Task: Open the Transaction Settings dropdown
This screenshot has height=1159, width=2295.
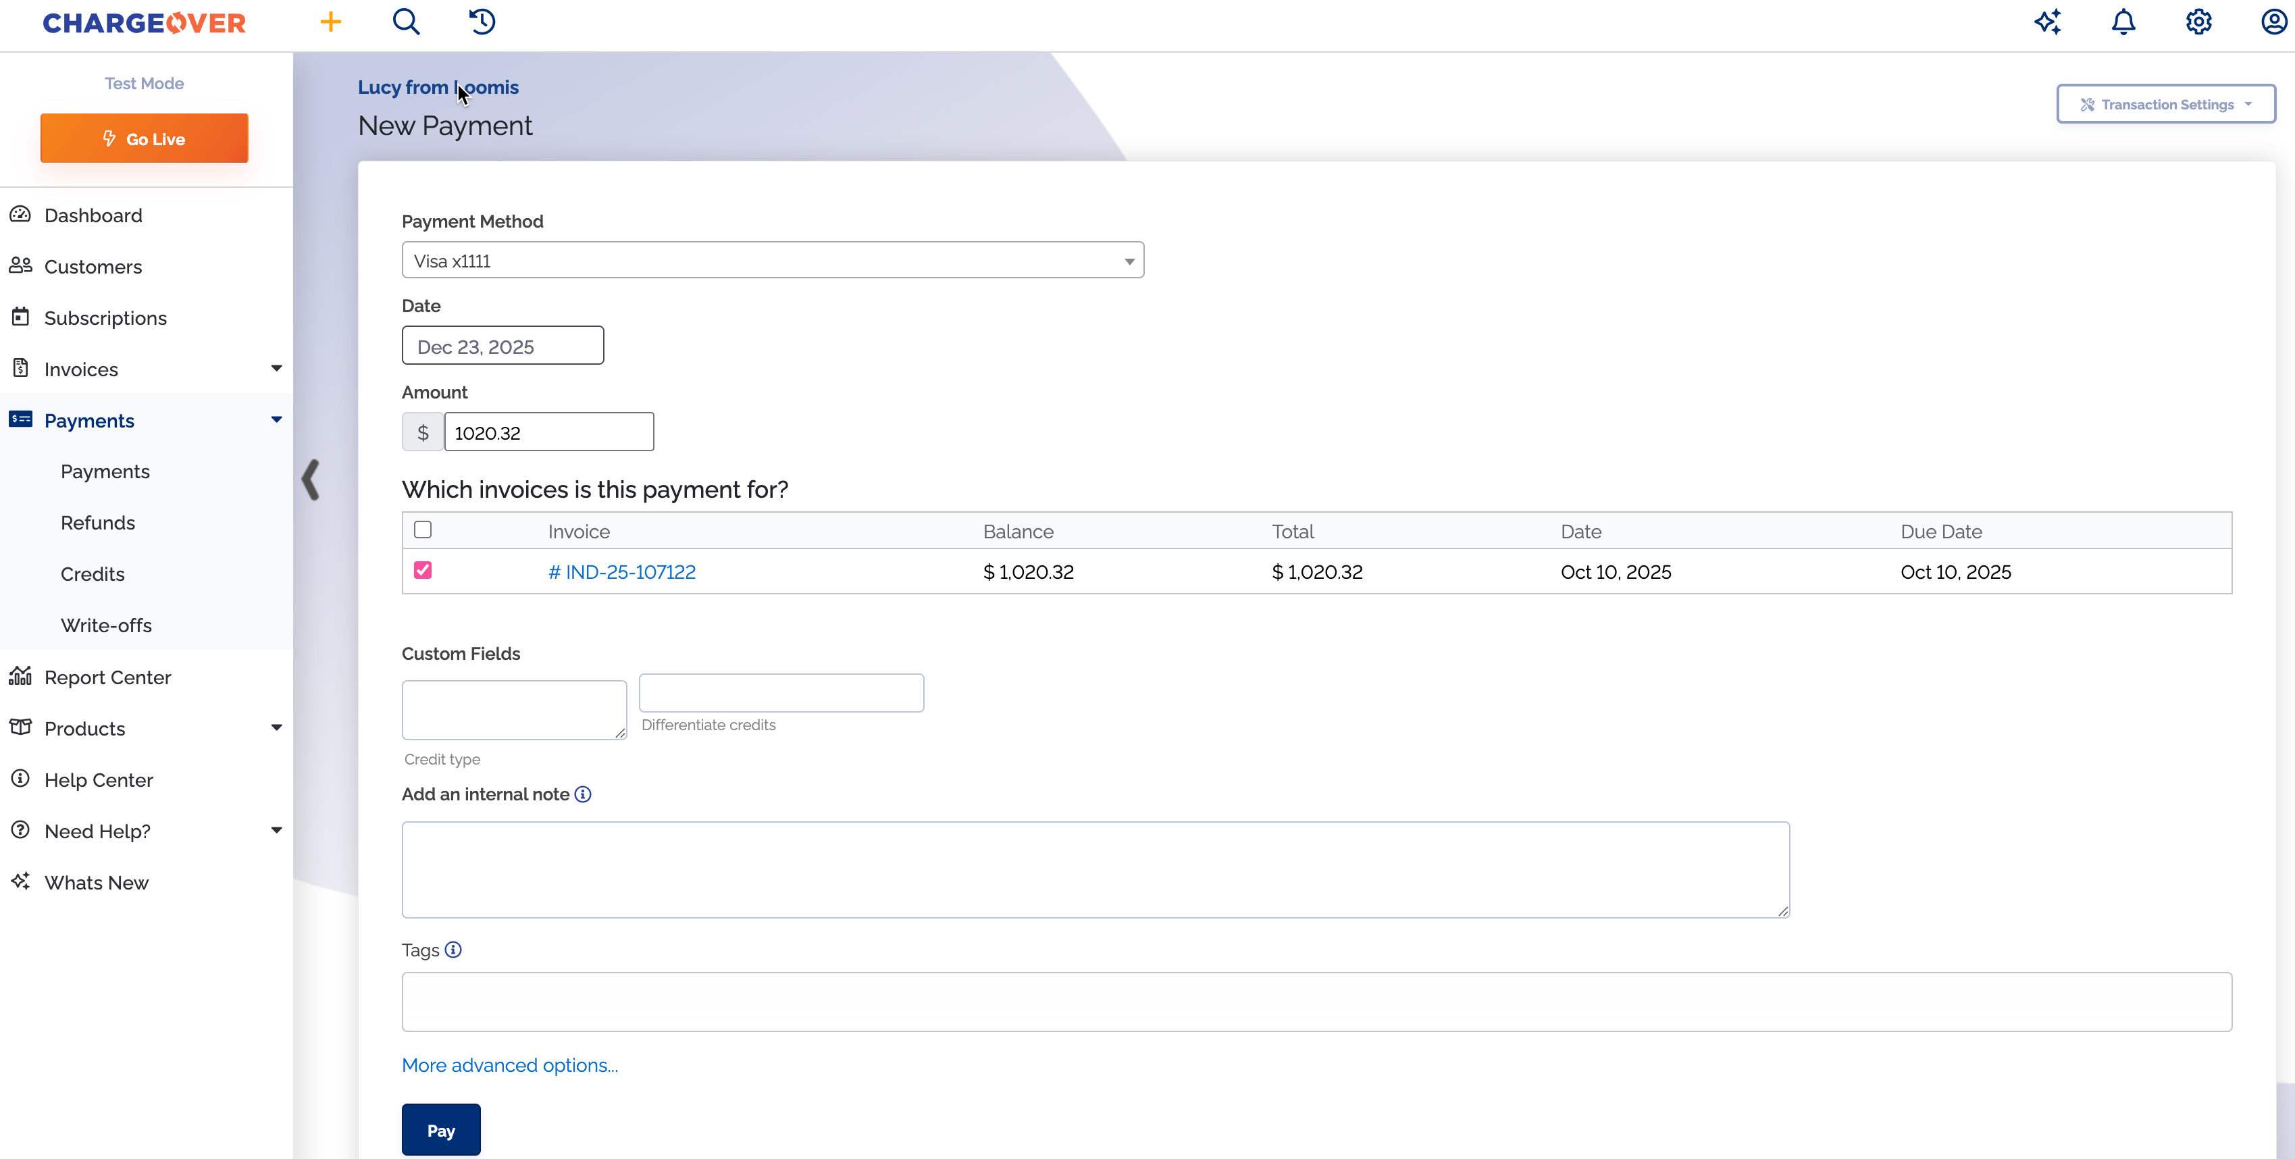Action: pos(2166,104)
